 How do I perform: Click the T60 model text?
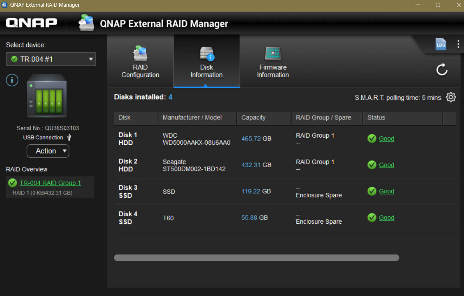(168, 218)
